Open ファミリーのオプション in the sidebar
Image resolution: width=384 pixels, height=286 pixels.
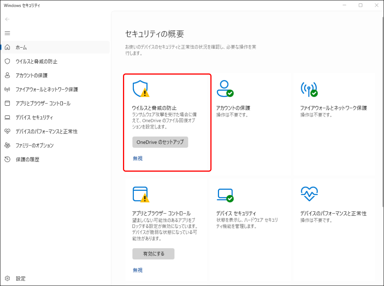pos(55,145)
